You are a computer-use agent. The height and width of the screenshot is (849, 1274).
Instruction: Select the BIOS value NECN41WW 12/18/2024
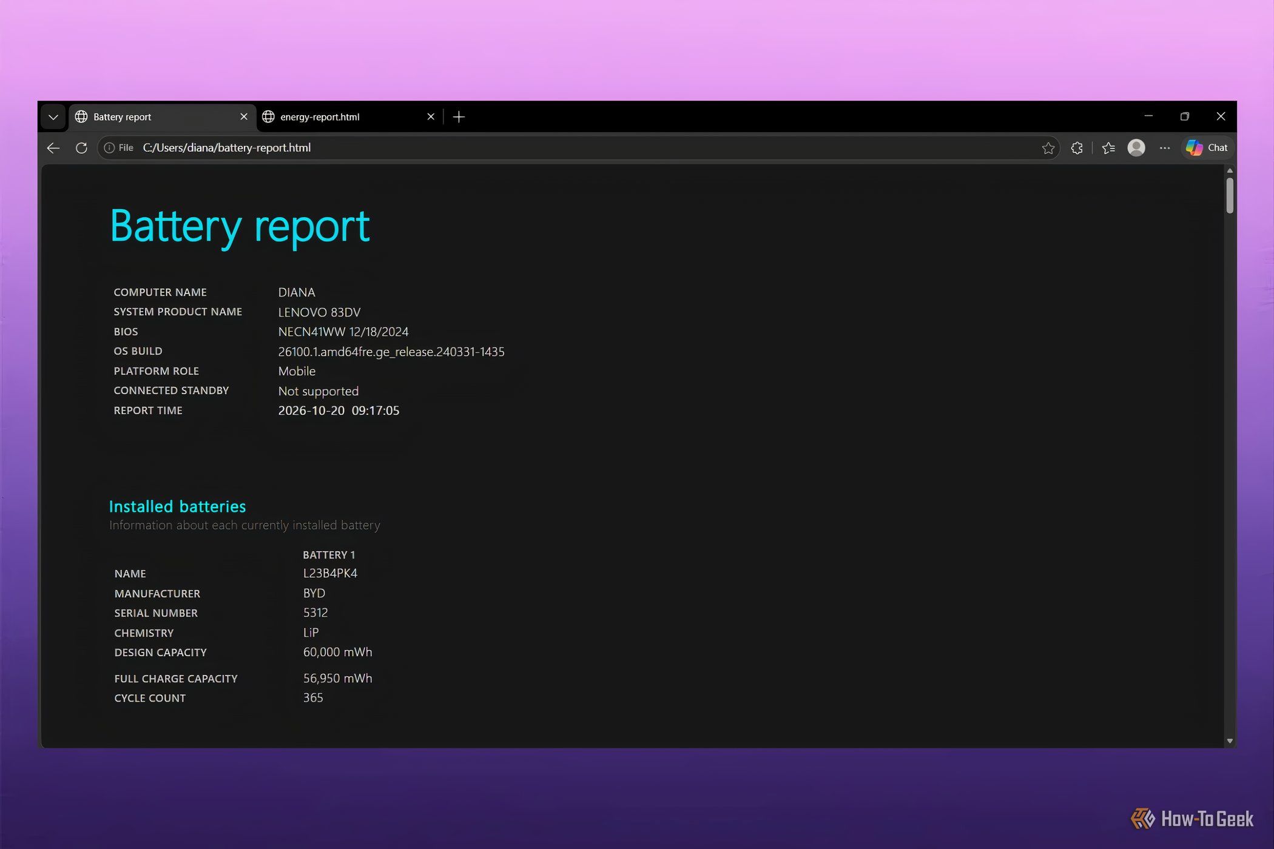click(343, 332)
